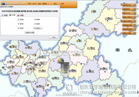The height and width of the screenshot is (97, 139).
Task: Expand the 疫情统计专题图 side menu arrow
Action: (134, 33)
